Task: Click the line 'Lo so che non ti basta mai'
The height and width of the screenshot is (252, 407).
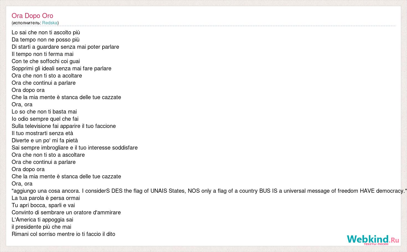Action: pos(44,112)
